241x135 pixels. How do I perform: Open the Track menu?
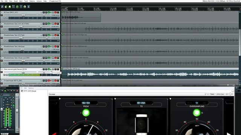[x=26, y=1]
